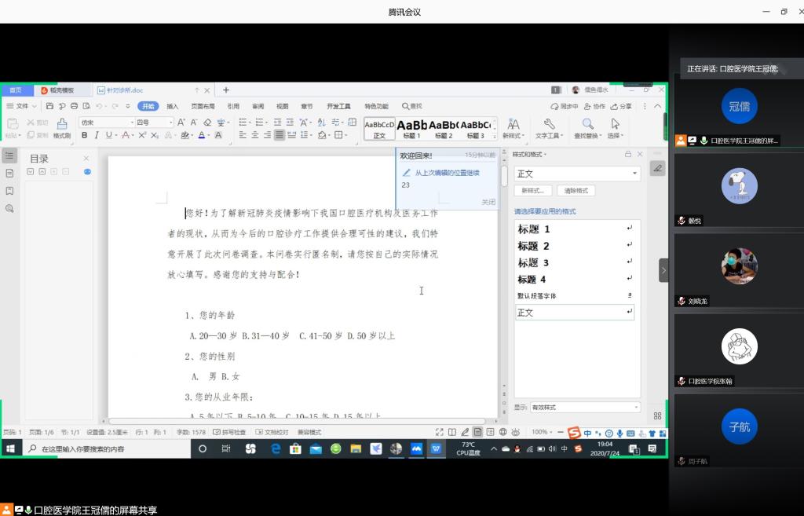This screenshot has height=516, width=804.
Task: Open the 文件 menu dropdown
Action: click(x=21, y=106)
